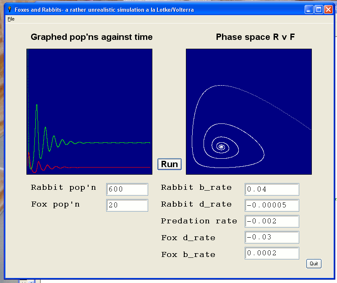This screenshot has height=283, width=337.
Task: Minimize the Foxes and Rabbits window
Action: (x=309, y=10)
